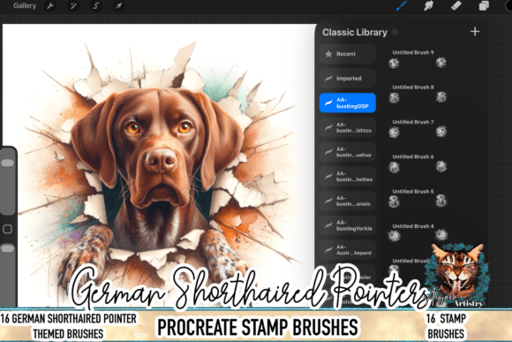Screen dimensions: 512x342
Task: Choose Untitled Brush 9
Action: 418,58
